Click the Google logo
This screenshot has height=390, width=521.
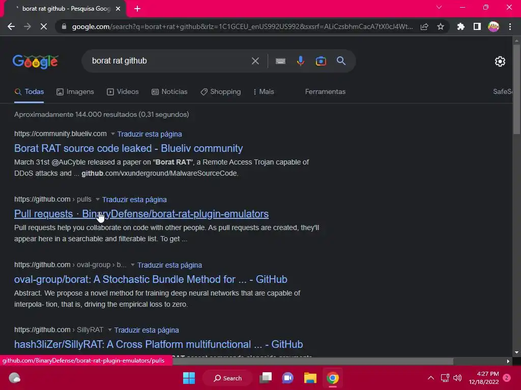[36, 61]
